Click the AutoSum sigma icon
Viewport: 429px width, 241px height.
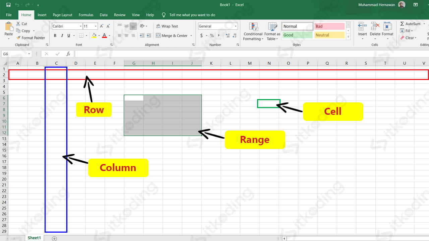[402, 24]
